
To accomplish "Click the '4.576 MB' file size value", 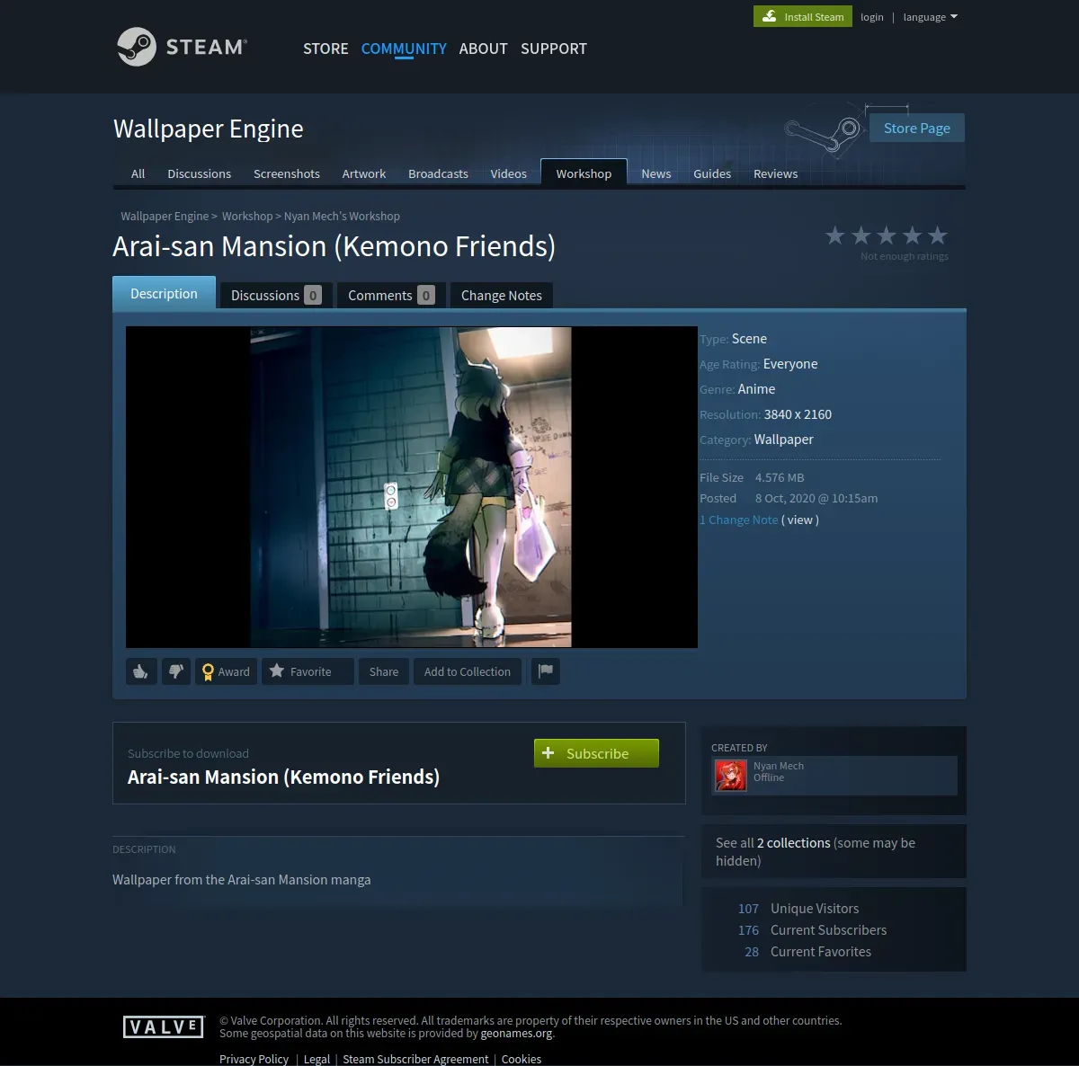I will click(780, 477).
